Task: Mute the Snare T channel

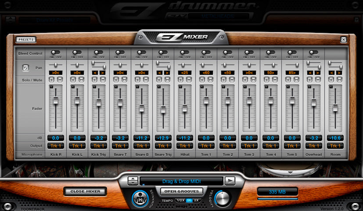Action: pyautogui.click(x=124, y=80)
